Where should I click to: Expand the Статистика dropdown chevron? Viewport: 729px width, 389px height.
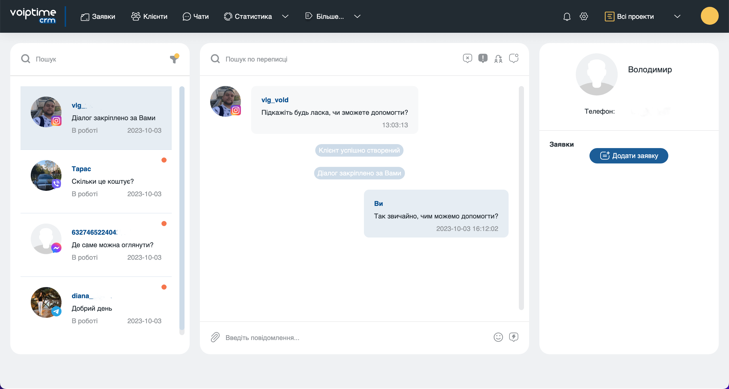285,17
